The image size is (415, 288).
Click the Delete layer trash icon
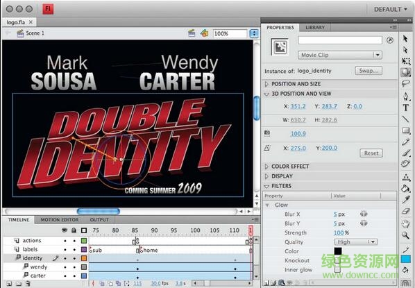[28, 284]
